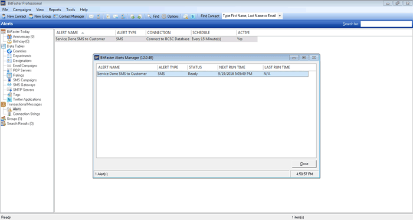The image size is (413, 220).
Task: Select the 'Connect to BCSC Database' cell
Action: click(x=168, y=39)
